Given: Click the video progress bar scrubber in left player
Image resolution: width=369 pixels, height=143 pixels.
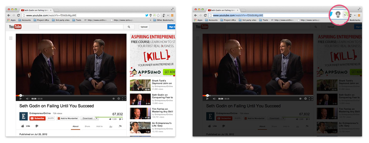Looking at the screenshot, I should (21, 95).
